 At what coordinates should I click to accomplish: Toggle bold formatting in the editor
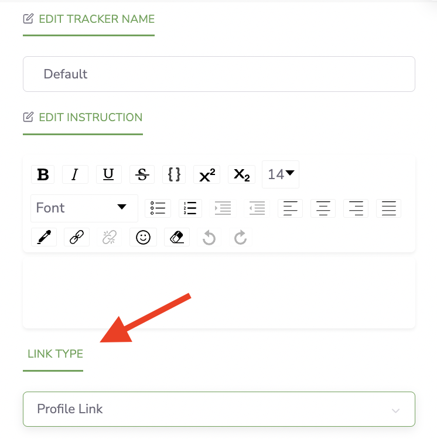click(x=43, y=174)
